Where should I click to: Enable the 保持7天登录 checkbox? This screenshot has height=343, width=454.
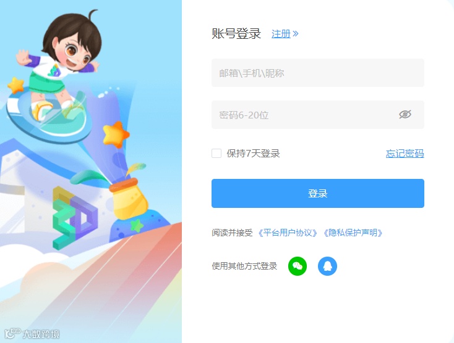tap(216, 154)
